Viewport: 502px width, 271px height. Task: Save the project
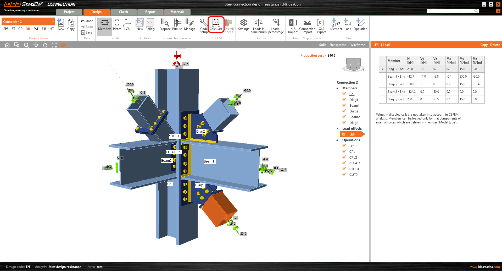(87, 32)
